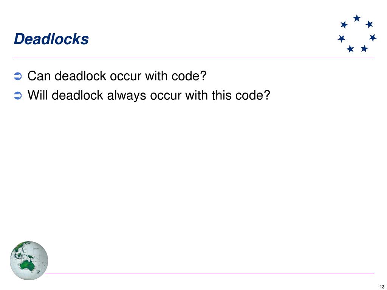Click the text "Can deadlock occur with code?"
The width and height of the screenshot is (387, 290).
pos(117,76)
